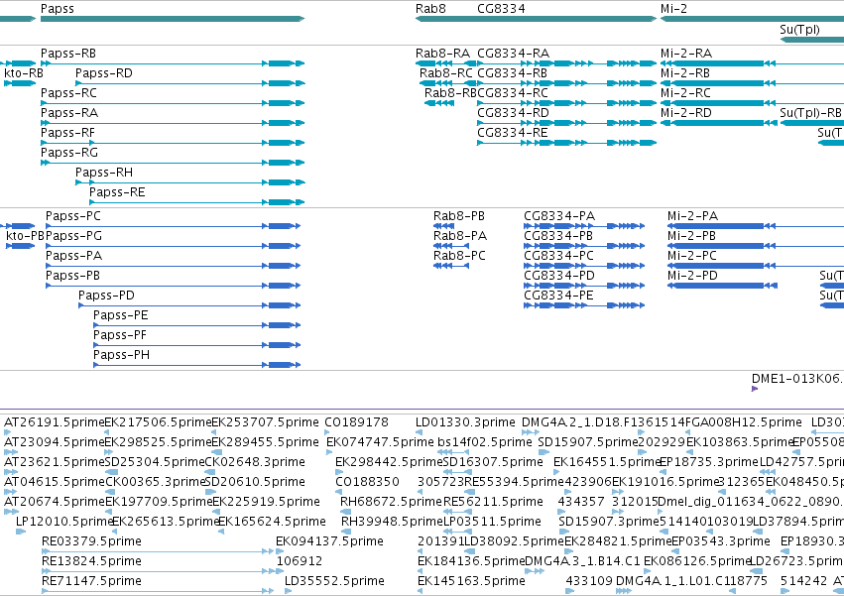Select the CG8334-RD transcript label
The height and width of the screenshot is (596, 844).
pyautogui.click(x=513, y=113)
